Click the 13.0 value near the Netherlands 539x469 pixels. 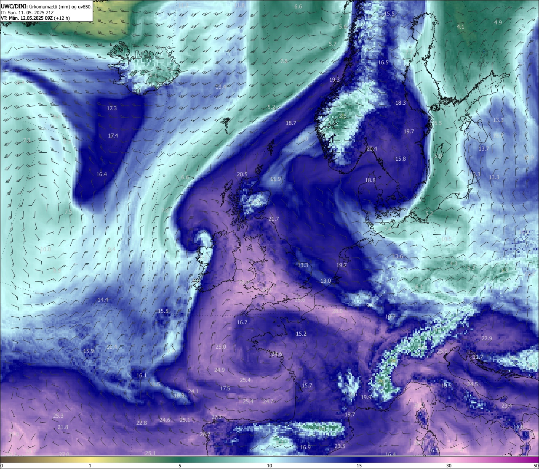[x=326, y=281]
